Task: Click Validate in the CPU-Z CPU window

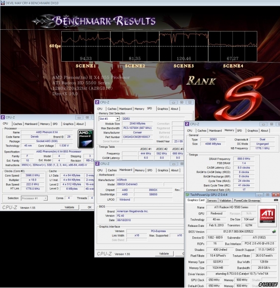Action: coord(70,207)
